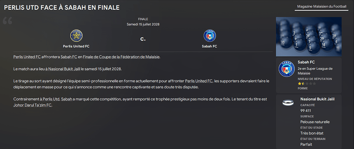This screenshot has width=354, height=149.
Task: Click the Sabah FC crest in match header
Action: tap(210, 36)
